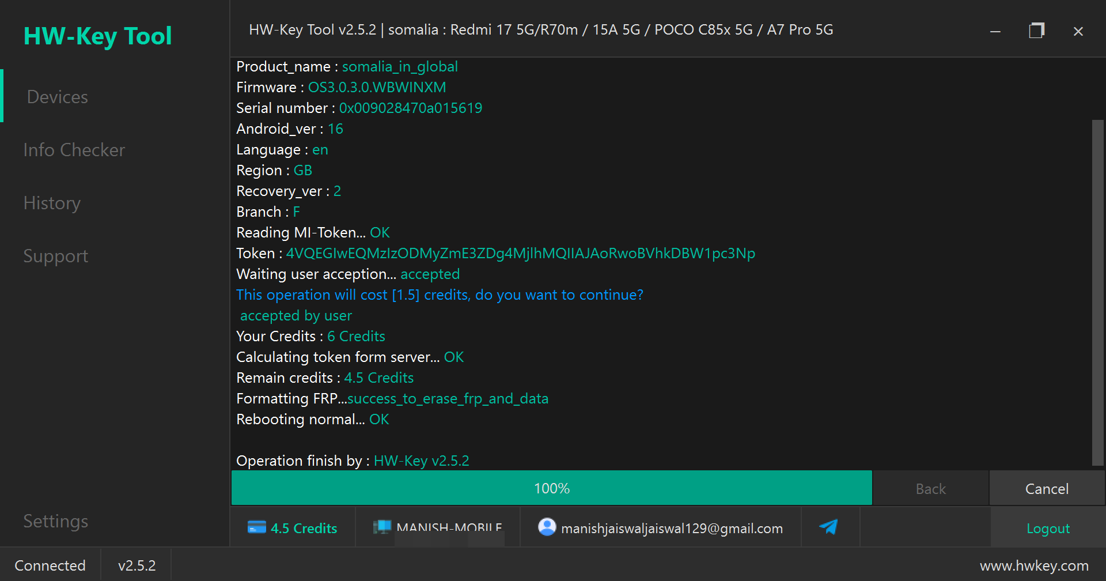Click the credit card icon beside 4.5 Credits

coord(257,527)
